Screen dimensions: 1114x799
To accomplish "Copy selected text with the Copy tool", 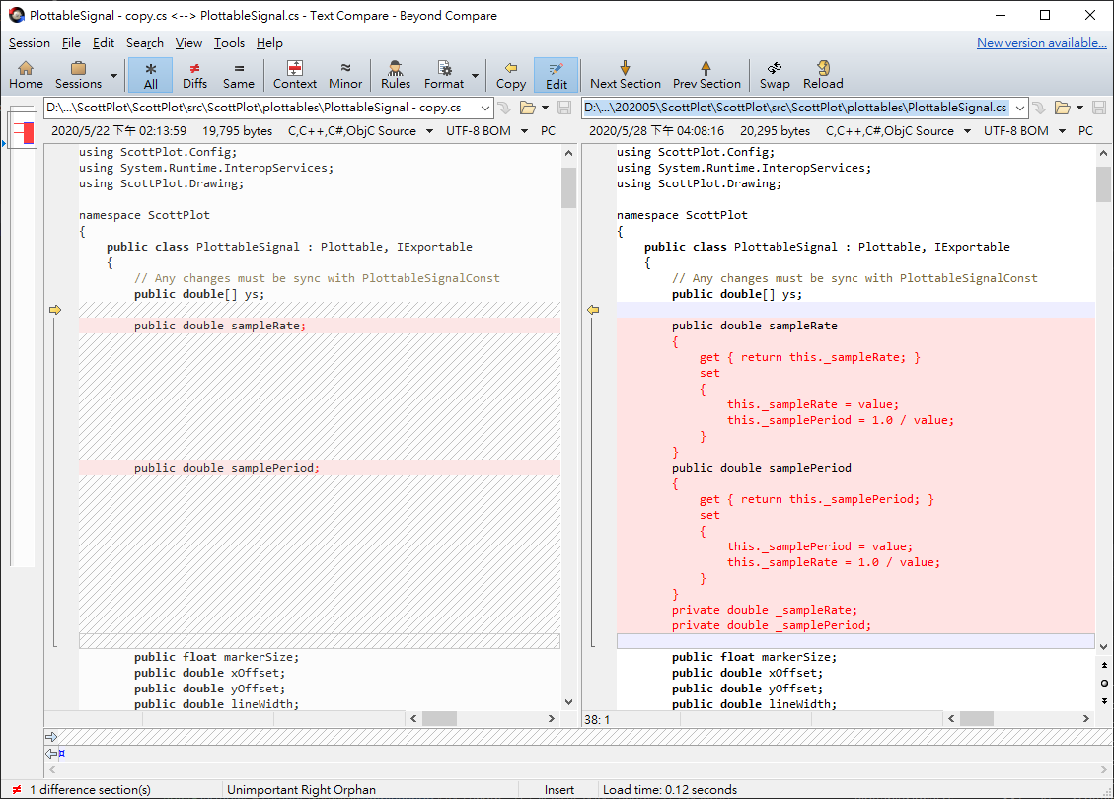I will click(510, 73).
